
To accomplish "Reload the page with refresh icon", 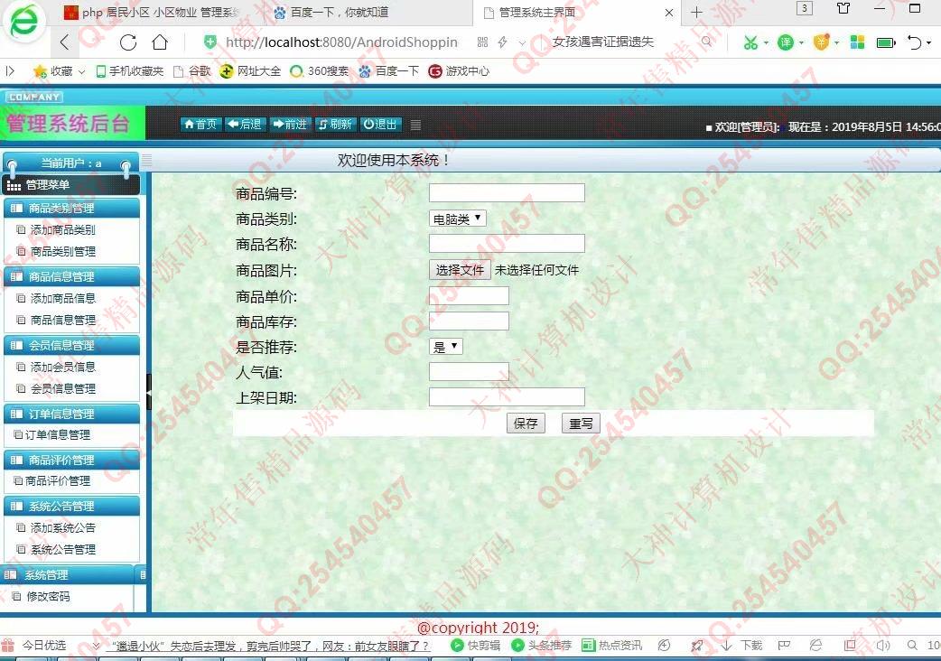I will [x=128, y=42].
